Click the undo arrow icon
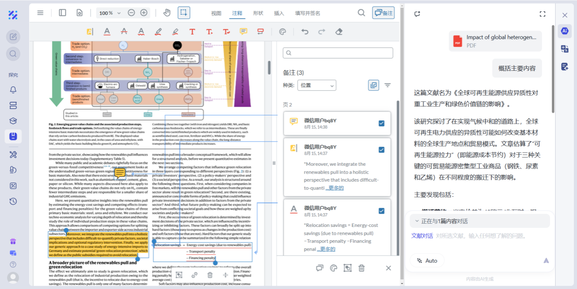 point(305,32)
